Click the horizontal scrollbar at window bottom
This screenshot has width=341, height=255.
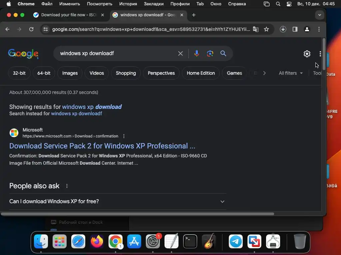click(x=138, y=214)
